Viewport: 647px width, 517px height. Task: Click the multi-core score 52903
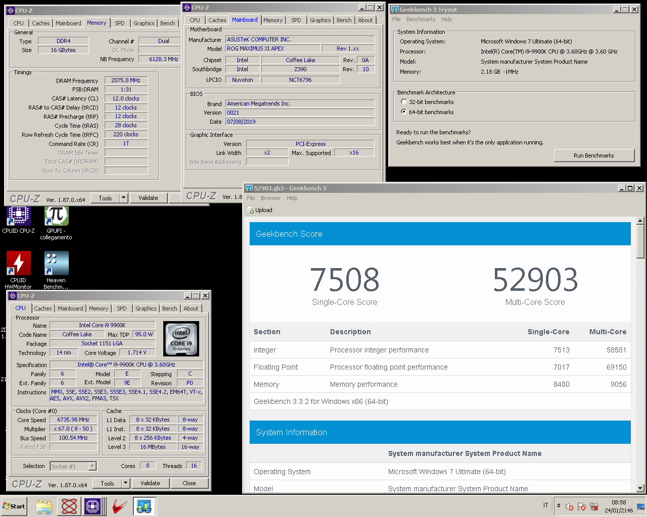pos(535,280)
